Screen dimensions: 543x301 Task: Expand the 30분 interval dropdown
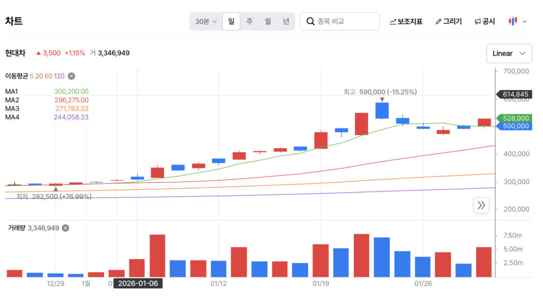(206, 22)
